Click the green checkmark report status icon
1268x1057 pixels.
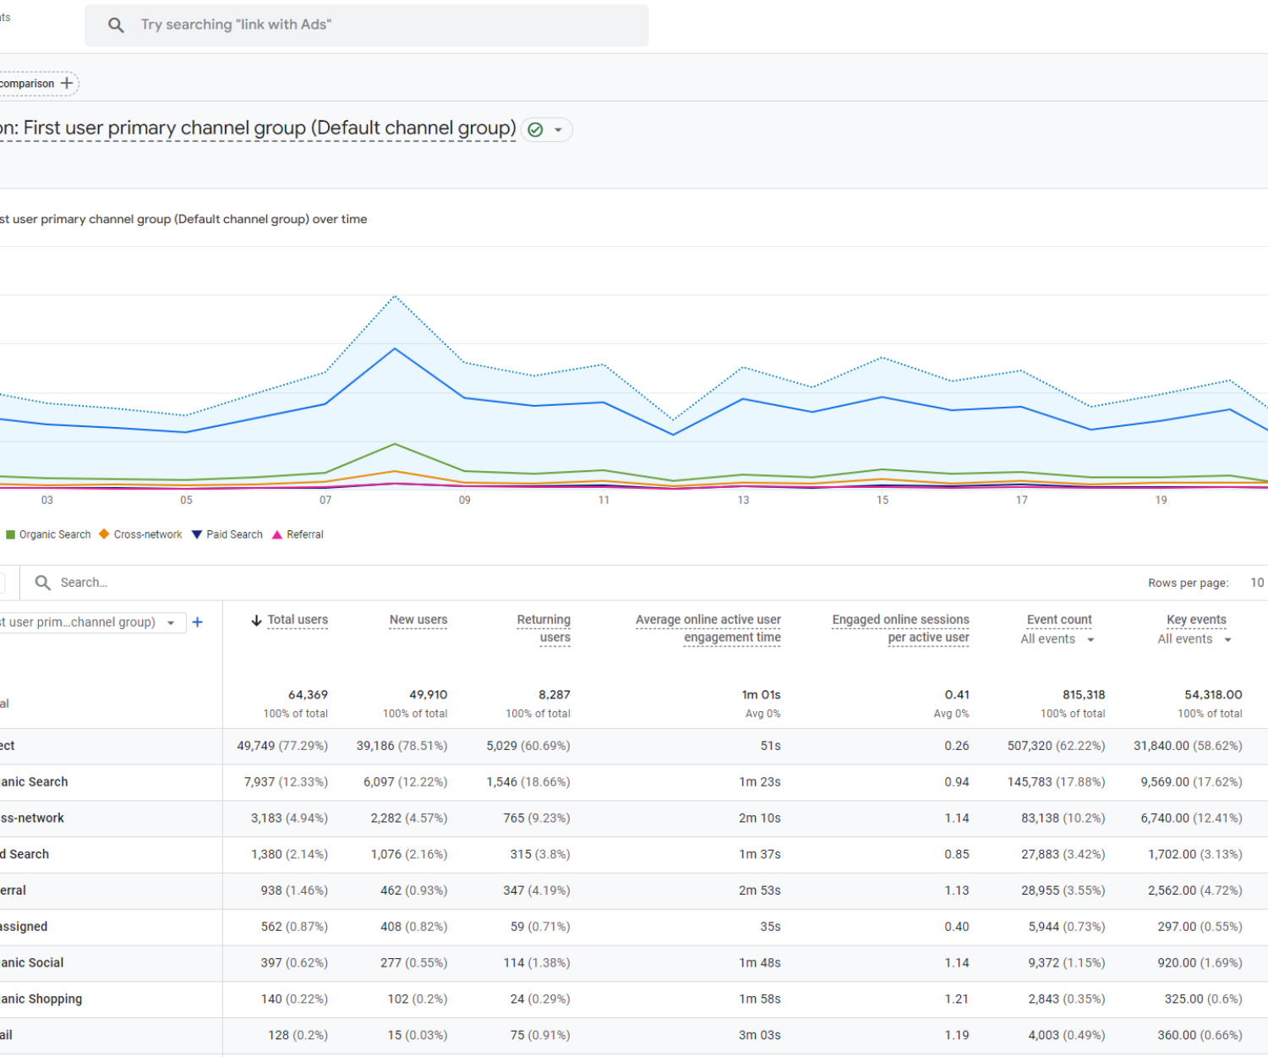(535, 129)
